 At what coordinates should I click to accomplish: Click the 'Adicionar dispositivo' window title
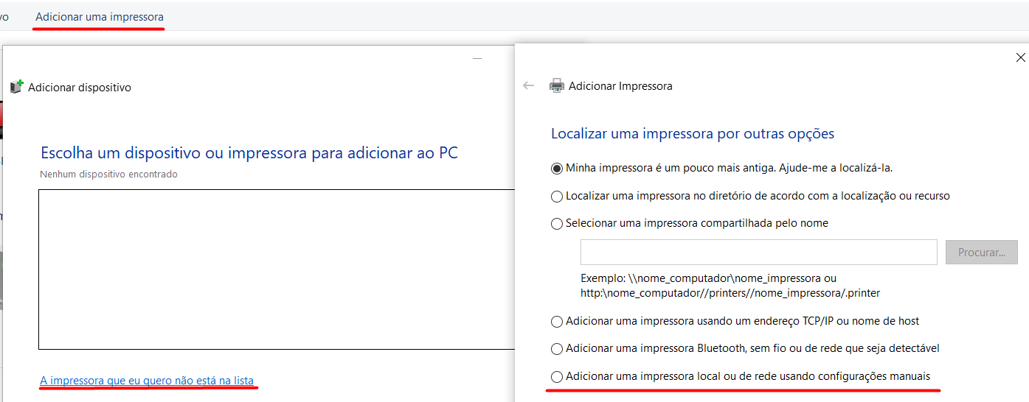pyautogui.click(x=80, y=88)
